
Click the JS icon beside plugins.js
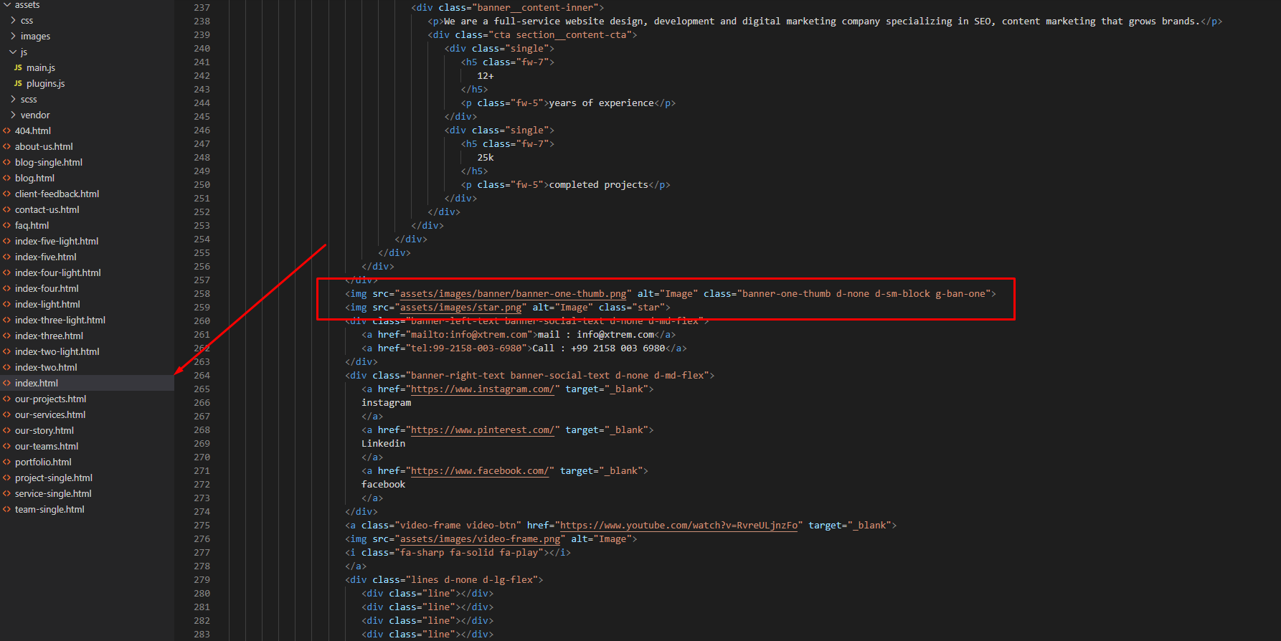(18, 83)
